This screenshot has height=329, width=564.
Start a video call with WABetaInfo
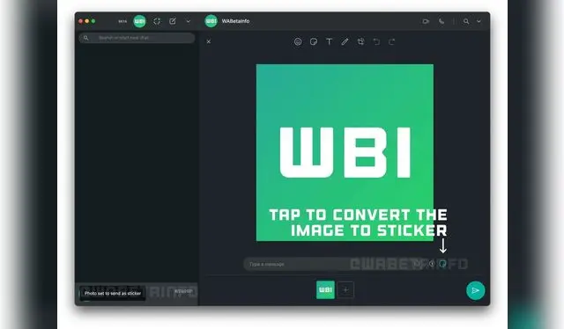pyautogui.click(x=426, y=21)
